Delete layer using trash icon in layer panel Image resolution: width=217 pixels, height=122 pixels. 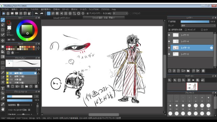[x=203, y=71]
